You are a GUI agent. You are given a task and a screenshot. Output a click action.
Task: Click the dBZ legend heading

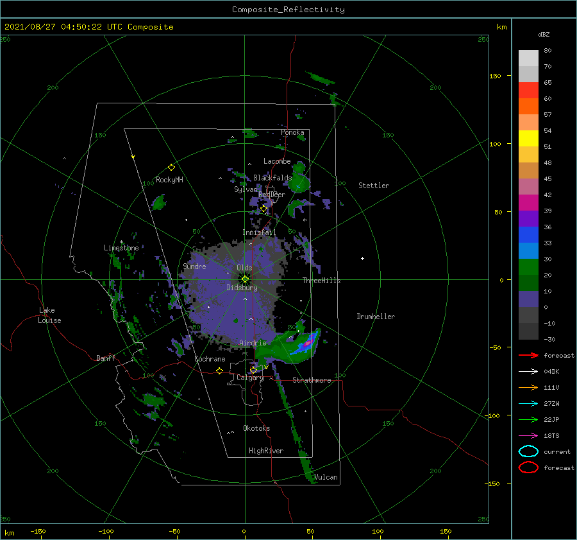[544, 34]
